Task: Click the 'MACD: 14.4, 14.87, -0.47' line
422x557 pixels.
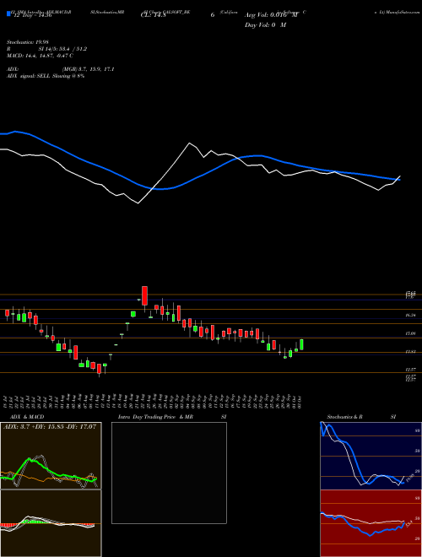Action: click(40, 56)
